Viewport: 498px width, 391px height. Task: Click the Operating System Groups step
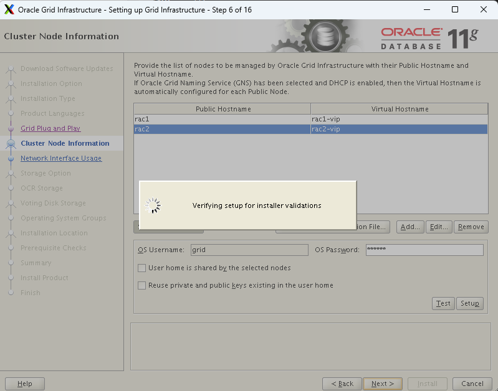pyautogui.click(x=63, y=218)
